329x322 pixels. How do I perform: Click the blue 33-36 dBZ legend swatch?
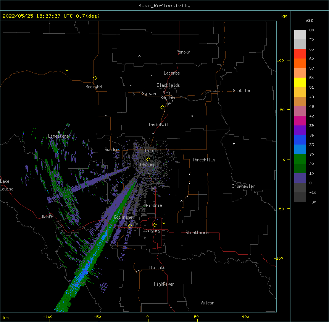[x=300, y=140]
